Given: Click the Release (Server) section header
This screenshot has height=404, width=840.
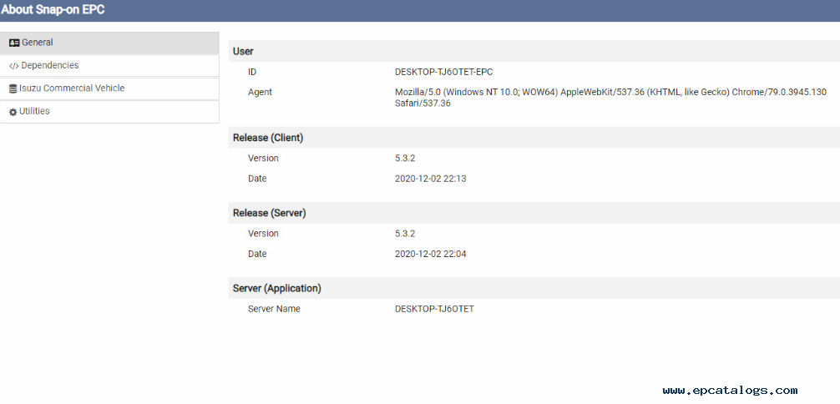Looking at the screenshot, I should point(534,213).
